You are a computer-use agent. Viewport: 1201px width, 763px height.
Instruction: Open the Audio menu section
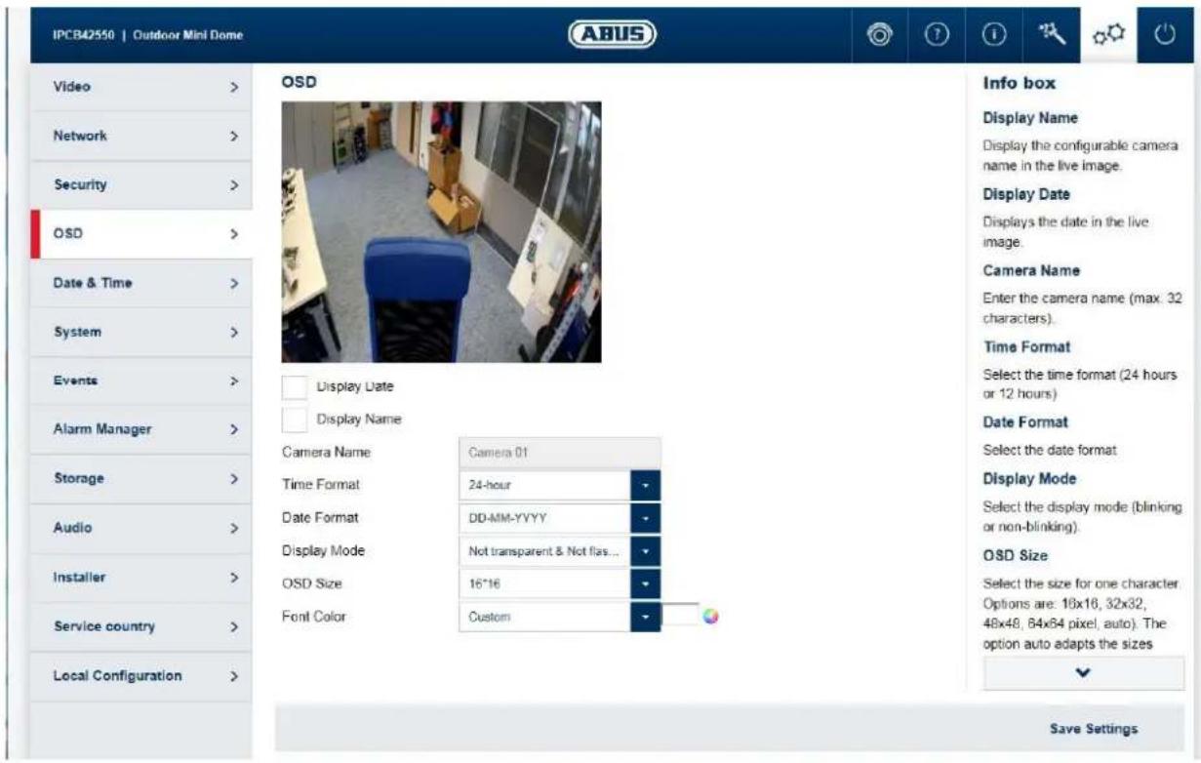[141, 528]
